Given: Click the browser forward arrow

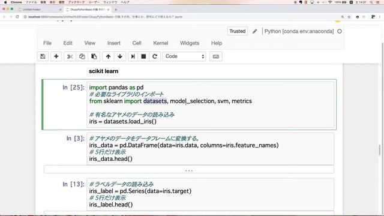Looking at the screenshot, I should pyautogui.click(x=11, y=17).
